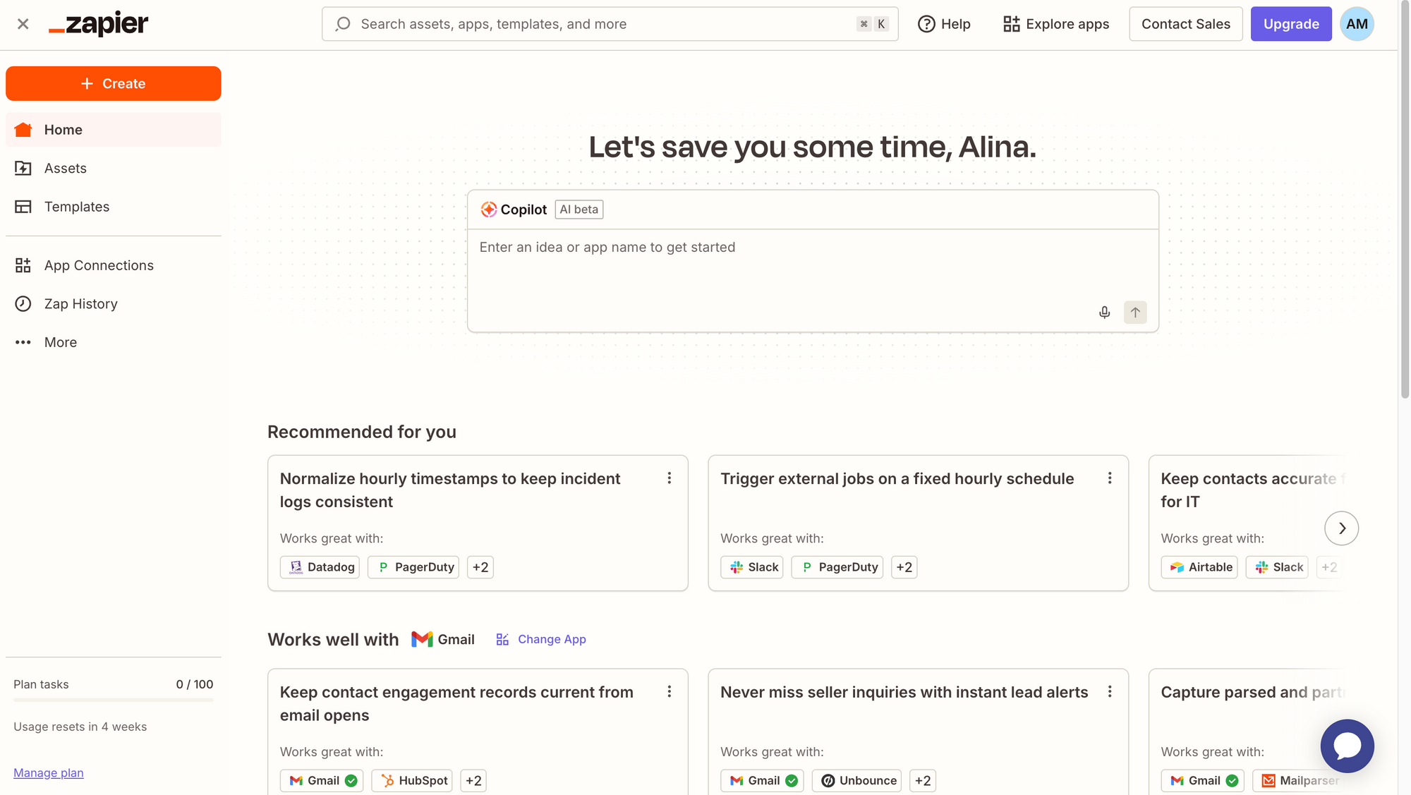
Task: Open options menu on the Keep contact engagement records card
Action: tap(669, 692)
